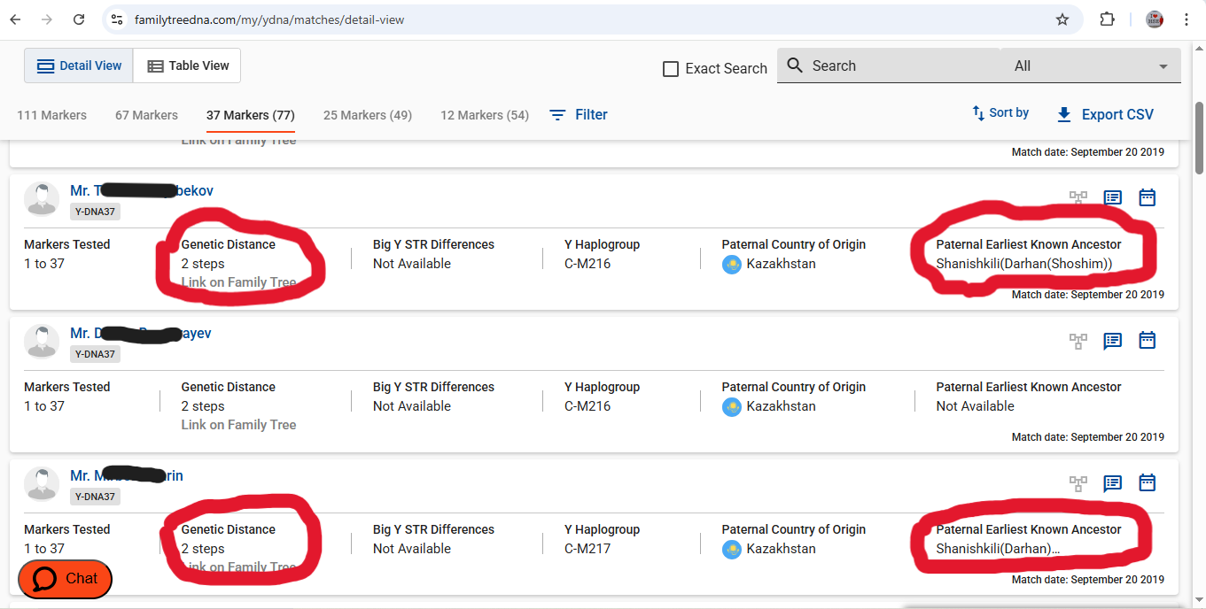Open the profile name link ending in 'bekov'

(x=142, y=190)
